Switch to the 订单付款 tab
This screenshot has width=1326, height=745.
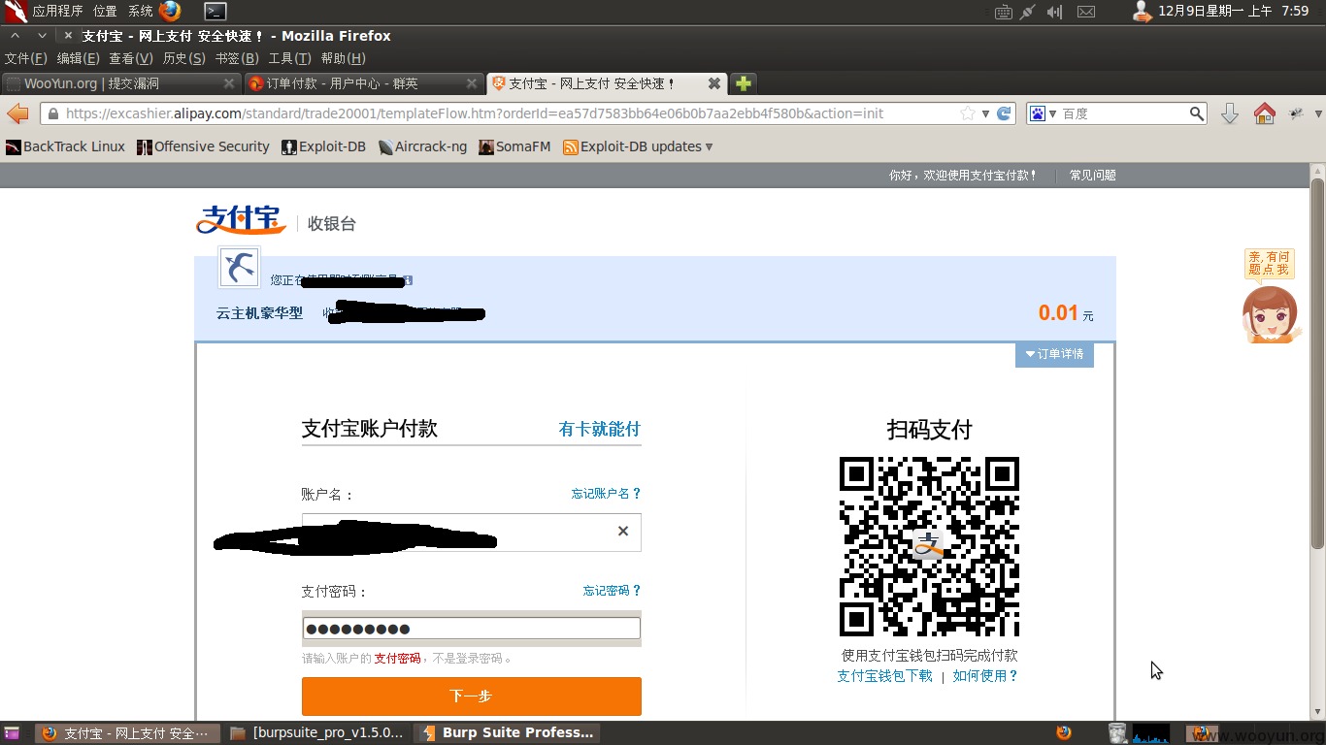(363, 83)
